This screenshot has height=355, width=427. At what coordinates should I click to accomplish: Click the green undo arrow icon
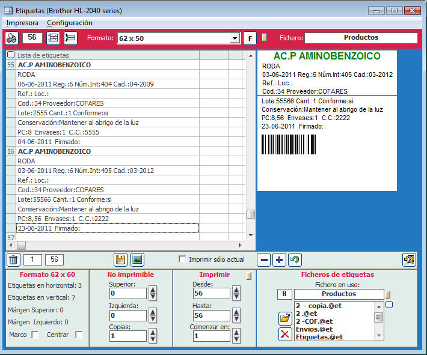click(x=295, y=259)
